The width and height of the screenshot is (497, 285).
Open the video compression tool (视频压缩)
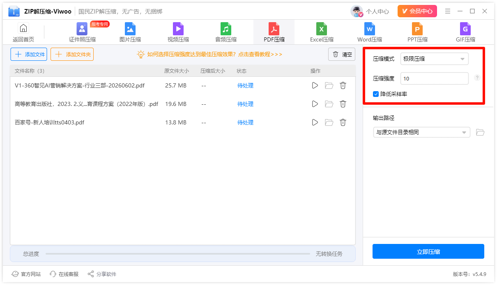178,32
